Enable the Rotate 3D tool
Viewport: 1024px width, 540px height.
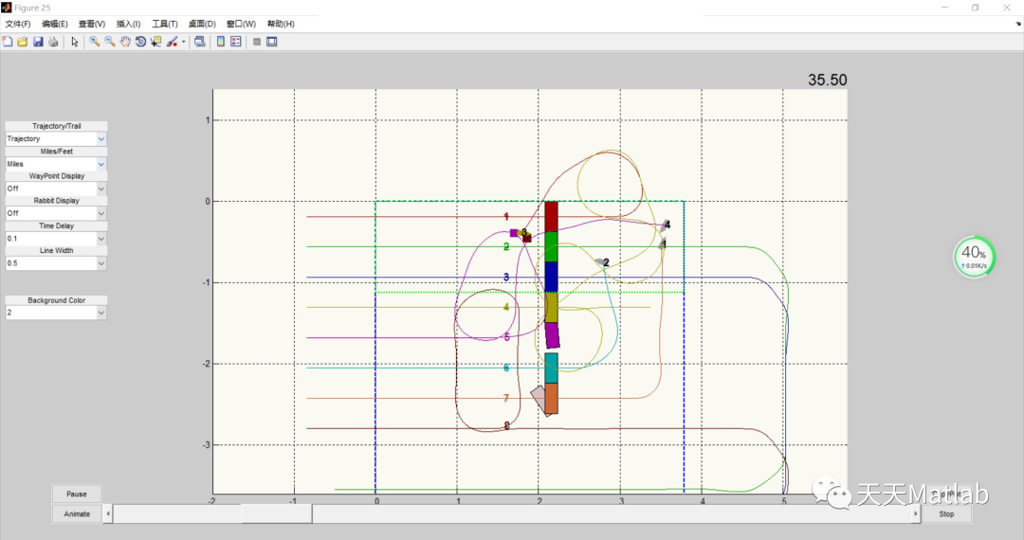140,42
